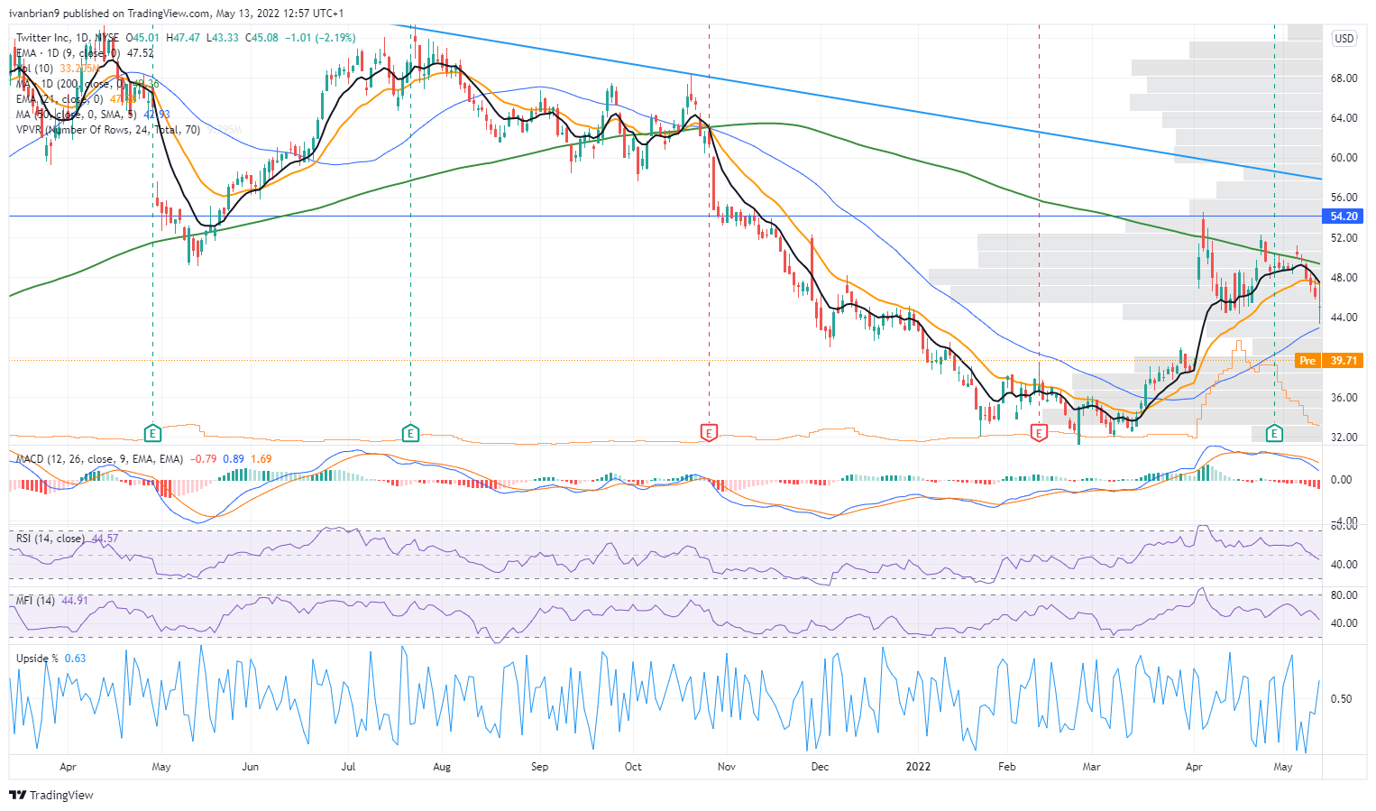Click the MFI pane 80.00 axis label
Viewport: 1376px width, 811px height.
click(1344, 595)
